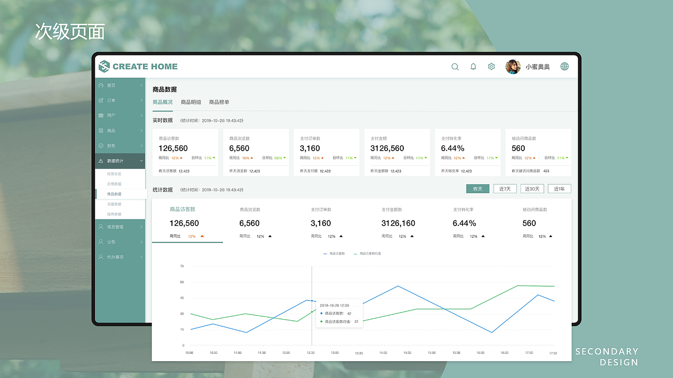Expand the 商品 sidebar chevron
Screen dimensions: 673x378
[141, 131]
